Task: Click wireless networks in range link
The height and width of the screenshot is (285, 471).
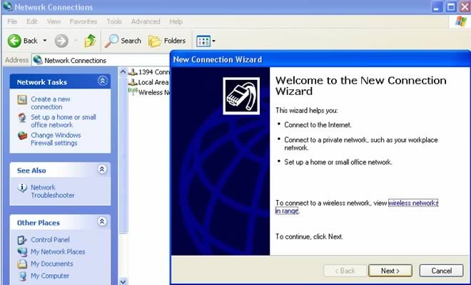Action: (x=413, y=203)
